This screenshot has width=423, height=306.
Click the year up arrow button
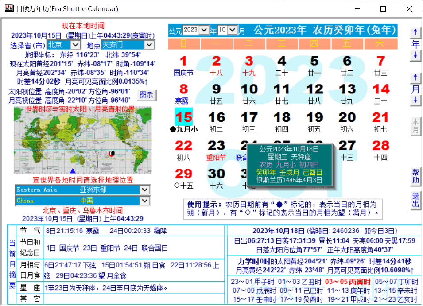click(415, 32)
